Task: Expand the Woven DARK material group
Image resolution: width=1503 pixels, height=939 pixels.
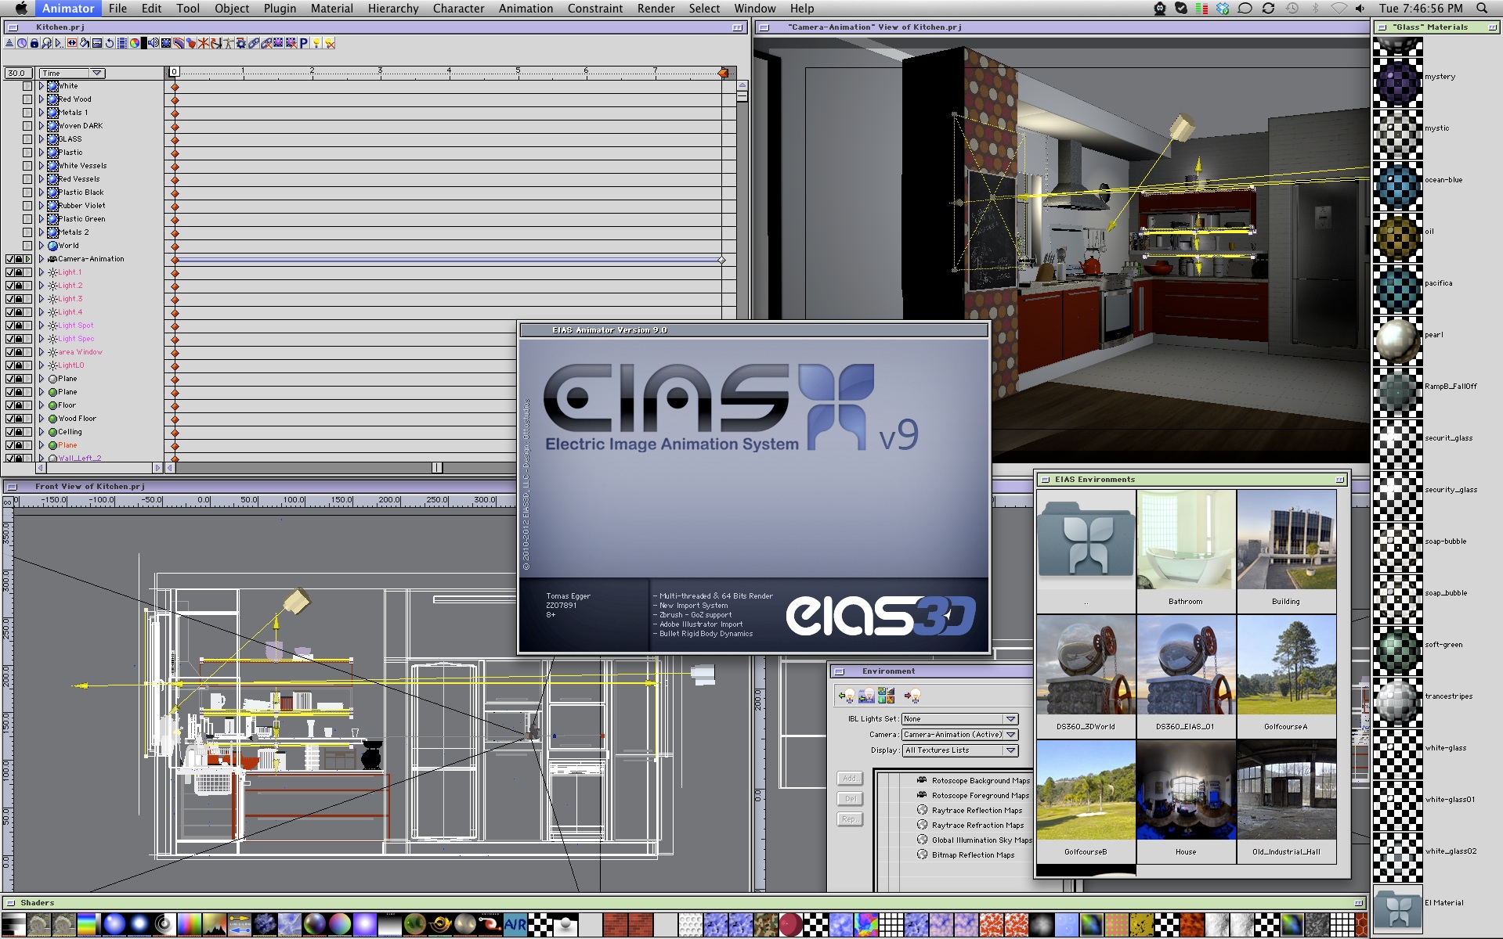Action: tap(42, 126)
